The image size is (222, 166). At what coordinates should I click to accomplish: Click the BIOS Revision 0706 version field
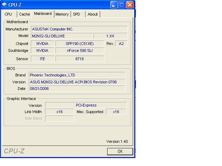click(x=77, y=82)
